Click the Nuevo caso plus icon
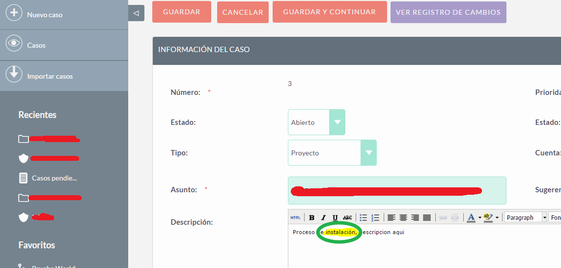Image resolution: width=561 pixels, height=268 pixels. [x=14, y=13]
